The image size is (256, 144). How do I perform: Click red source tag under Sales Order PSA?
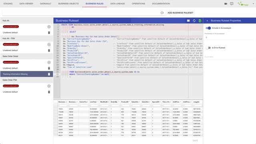pos(11,86)
